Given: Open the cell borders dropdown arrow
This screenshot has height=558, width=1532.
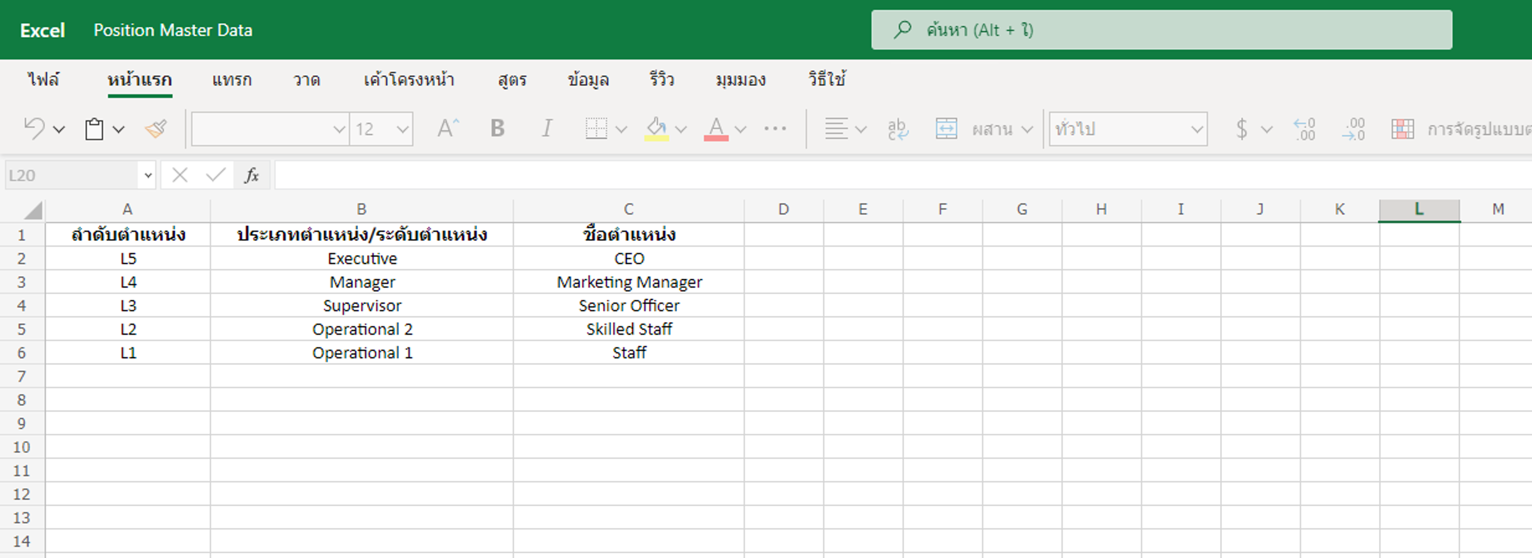Looking at the screenshot, I should click(621, 129).
